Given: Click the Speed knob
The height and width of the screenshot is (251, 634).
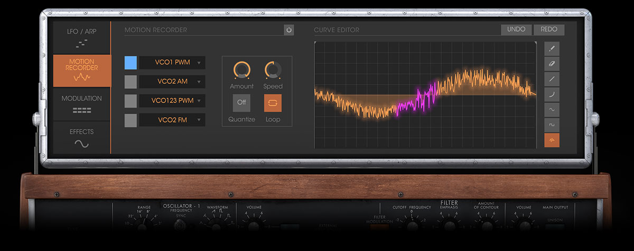Looking at the screenshot, I should tap(273, 70).
